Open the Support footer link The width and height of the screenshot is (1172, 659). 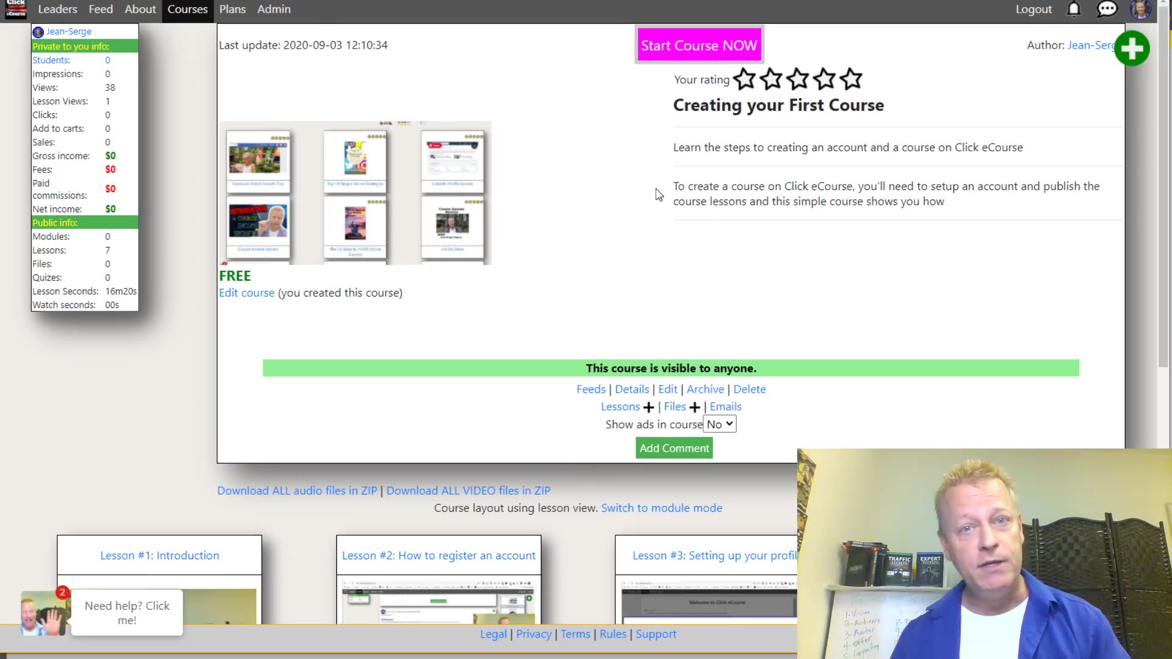(x=656, y=634)
